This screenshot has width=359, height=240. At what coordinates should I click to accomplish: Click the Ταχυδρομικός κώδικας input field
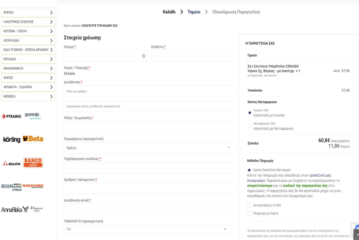(149, 168)
